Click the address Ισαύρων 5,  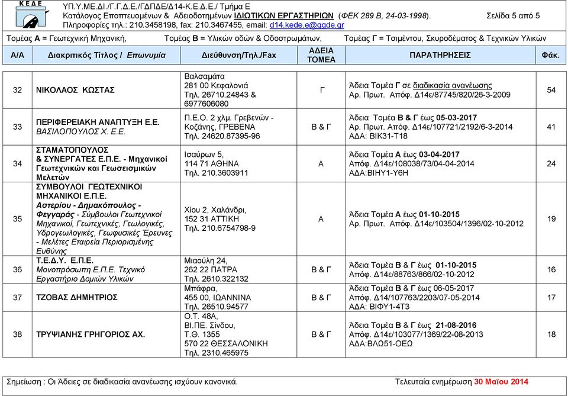[x=204, y=154]
